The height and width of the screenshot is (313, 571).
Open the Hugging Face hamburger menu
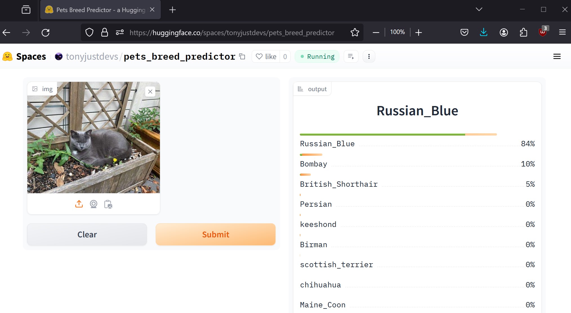(557, 57)
